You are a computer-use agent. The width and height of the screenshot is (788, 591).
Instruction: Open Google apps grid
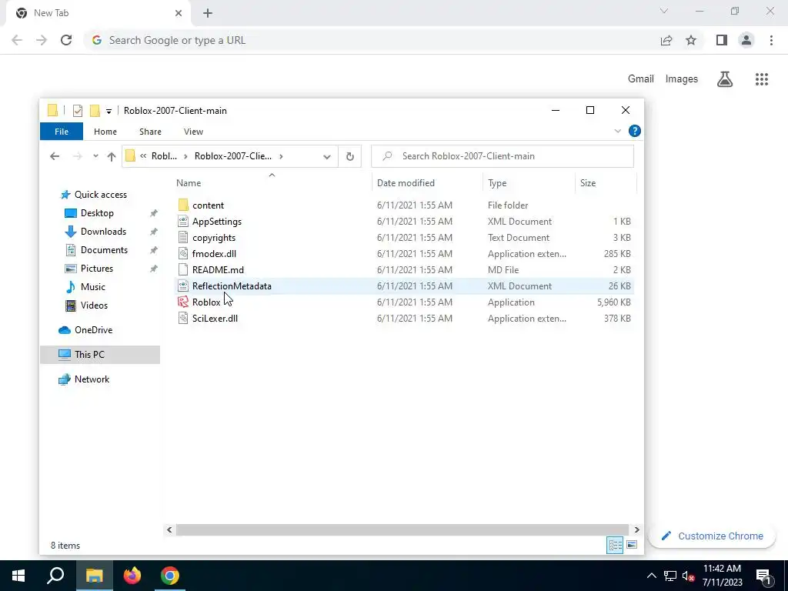click(762, 79)
